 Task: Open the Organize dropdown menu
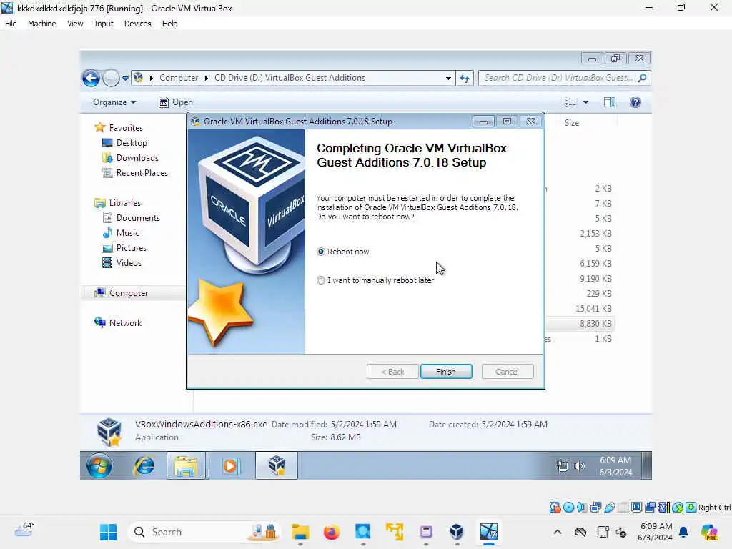(x=114, y=102)
